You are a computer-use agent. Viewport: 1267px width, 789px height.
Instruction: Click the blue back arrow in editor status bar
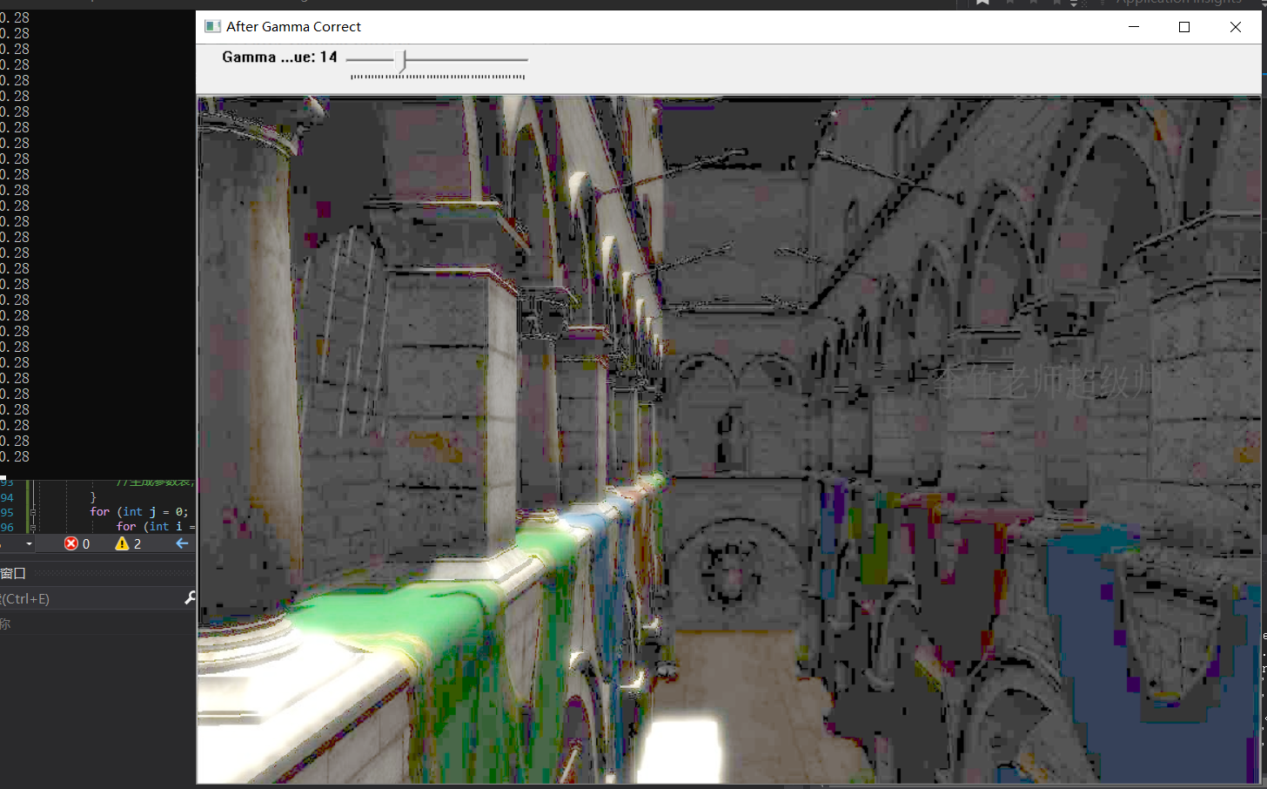182,543
